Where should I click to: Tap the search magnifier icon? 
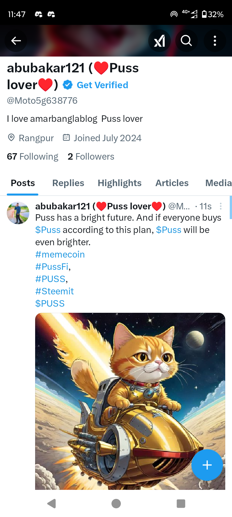[186, 41]
